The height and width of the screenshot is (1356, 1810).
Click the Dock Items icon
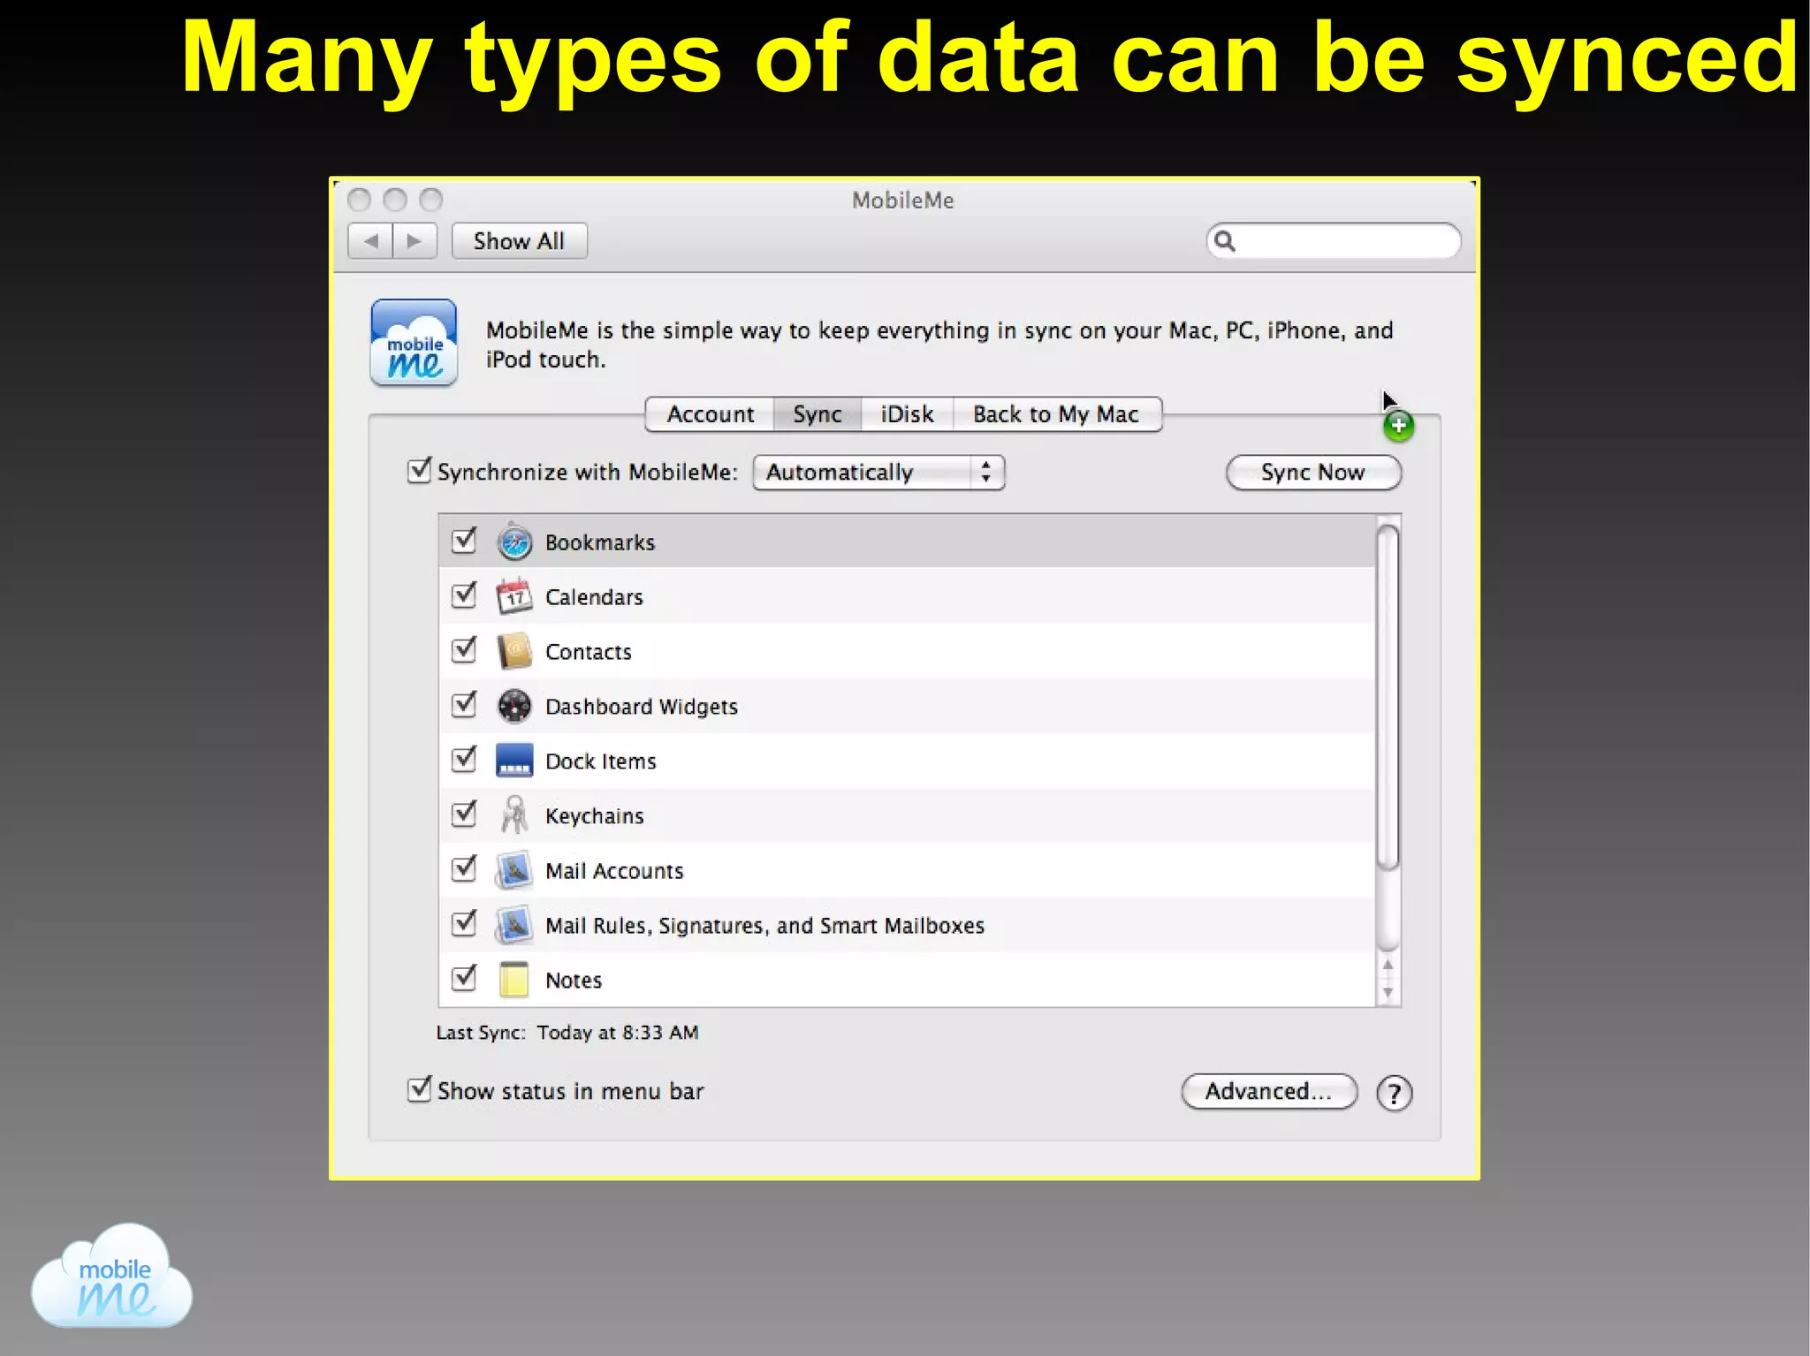[x=513, y=761]
